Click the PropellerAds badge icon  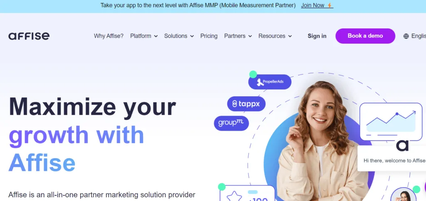(x=260, y=82)
